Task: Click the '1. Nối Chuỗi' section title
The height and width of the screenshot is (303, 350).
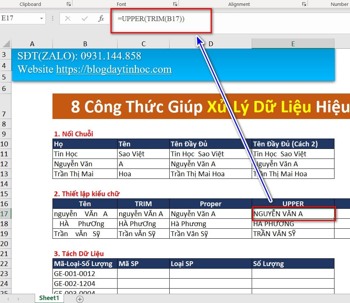Action: (x=74, y=134)
